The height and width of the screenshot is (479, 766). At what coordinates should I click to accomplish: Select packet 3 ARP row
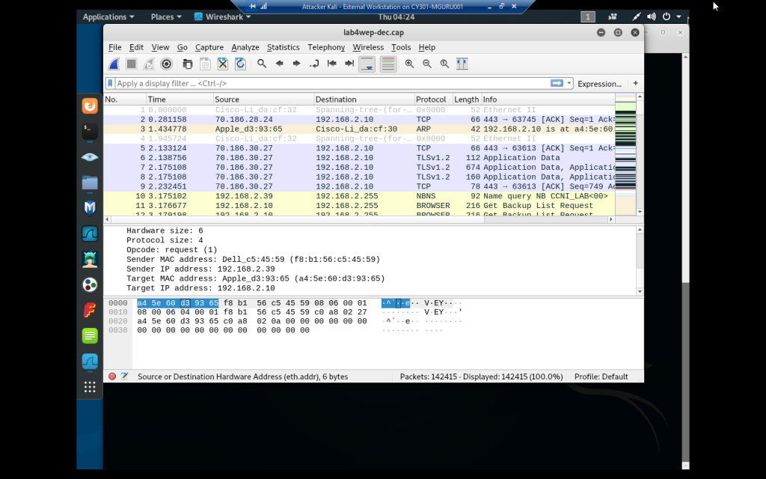tap(359, 129)
